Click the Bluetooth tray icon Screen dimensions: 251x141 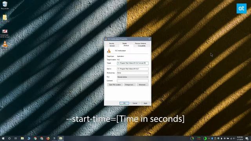coord(212,138)
